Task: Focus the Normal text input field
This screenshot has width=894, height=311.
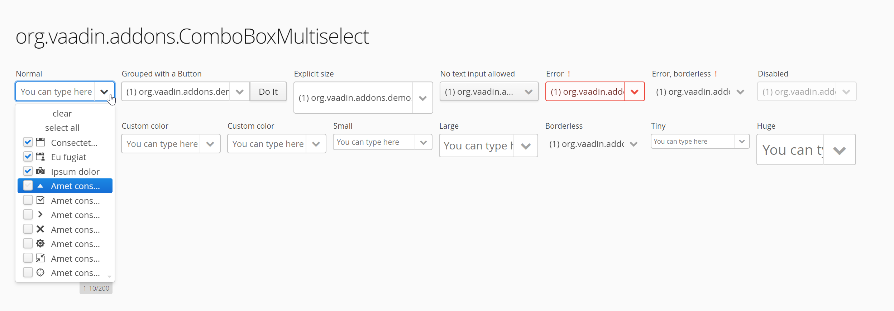Action: [x=56, y=92]
